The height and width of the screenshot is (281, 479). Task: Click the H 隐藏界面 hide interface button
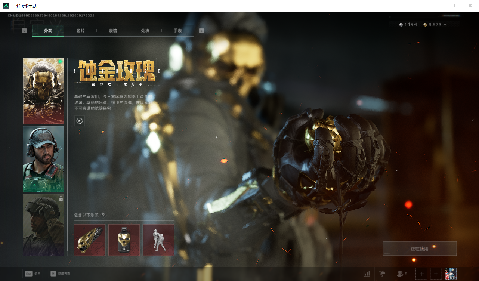click(x=60, y=274)
